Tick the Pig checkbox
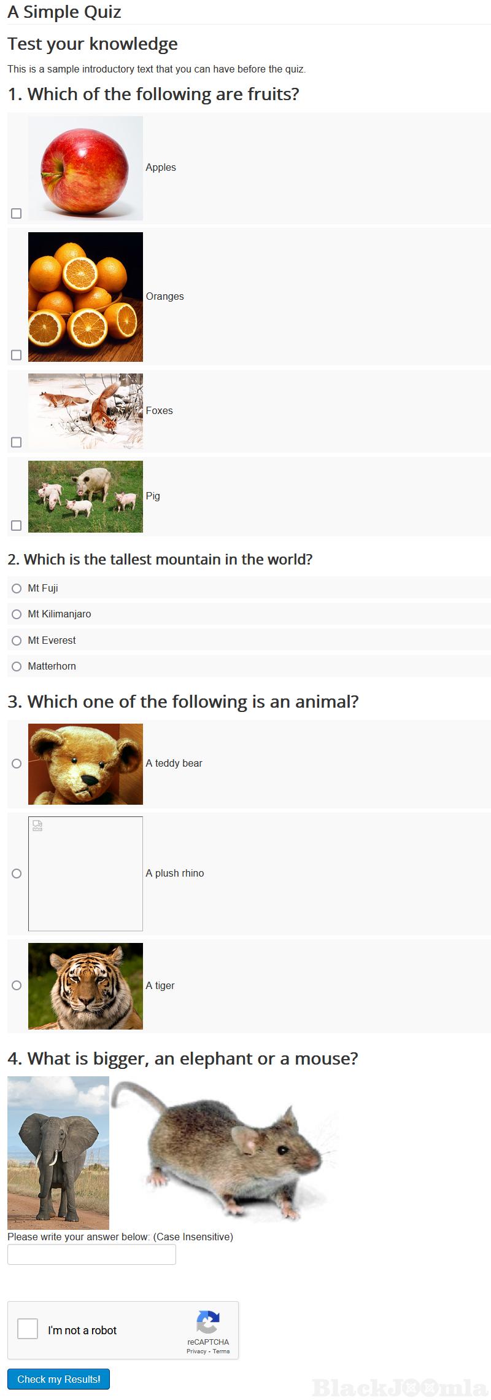The height and width of the screenshot is (1400, 491). pos(17,525)
